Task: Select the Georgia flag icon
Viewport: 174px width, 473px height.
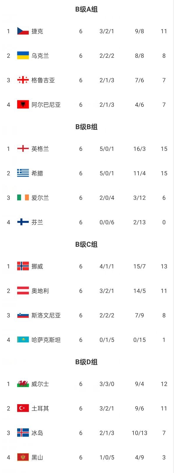Action: click(x=23, y=80)
